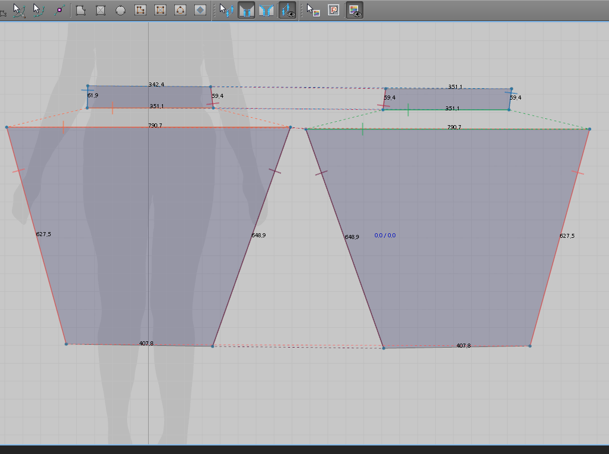Pick the Internal Circle tool
The image size is (609, 454).
pos(180,10)
